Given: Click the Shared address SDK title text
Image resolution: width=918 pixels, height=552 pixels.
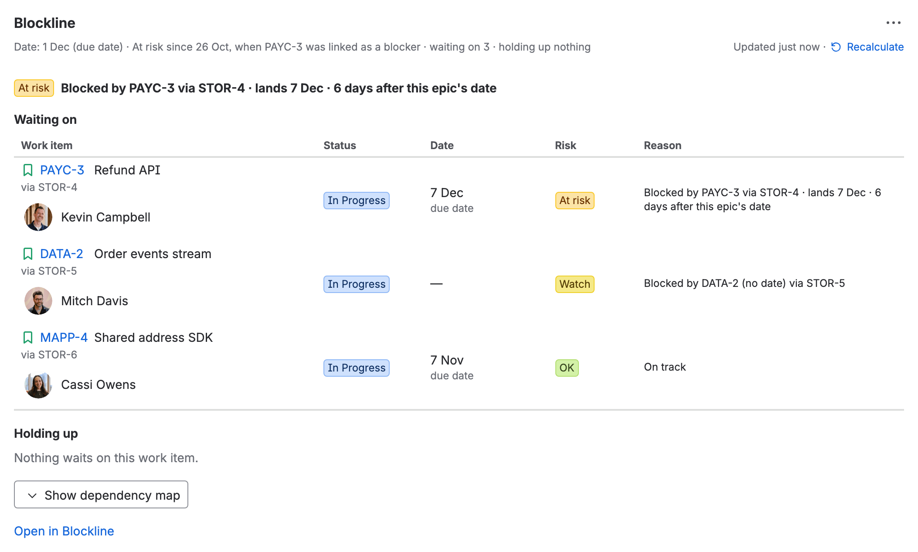Looking at the screenshot, I should pos(153,337).
